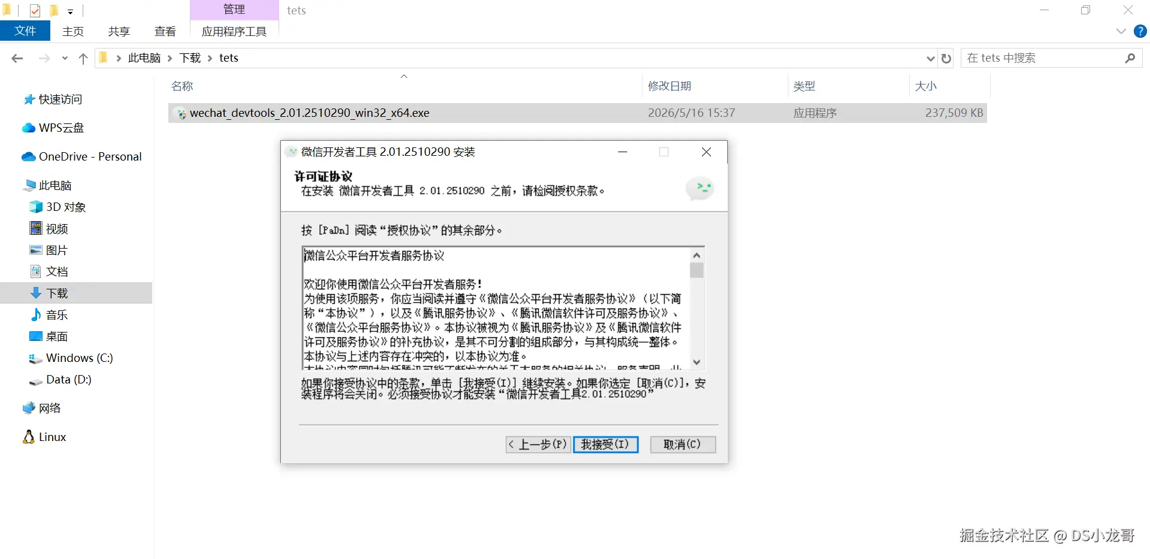This screenshot has width=1150, height=559.
Task: Switch to the 主页 ribbon tab
Action: [x=73, y=31]
